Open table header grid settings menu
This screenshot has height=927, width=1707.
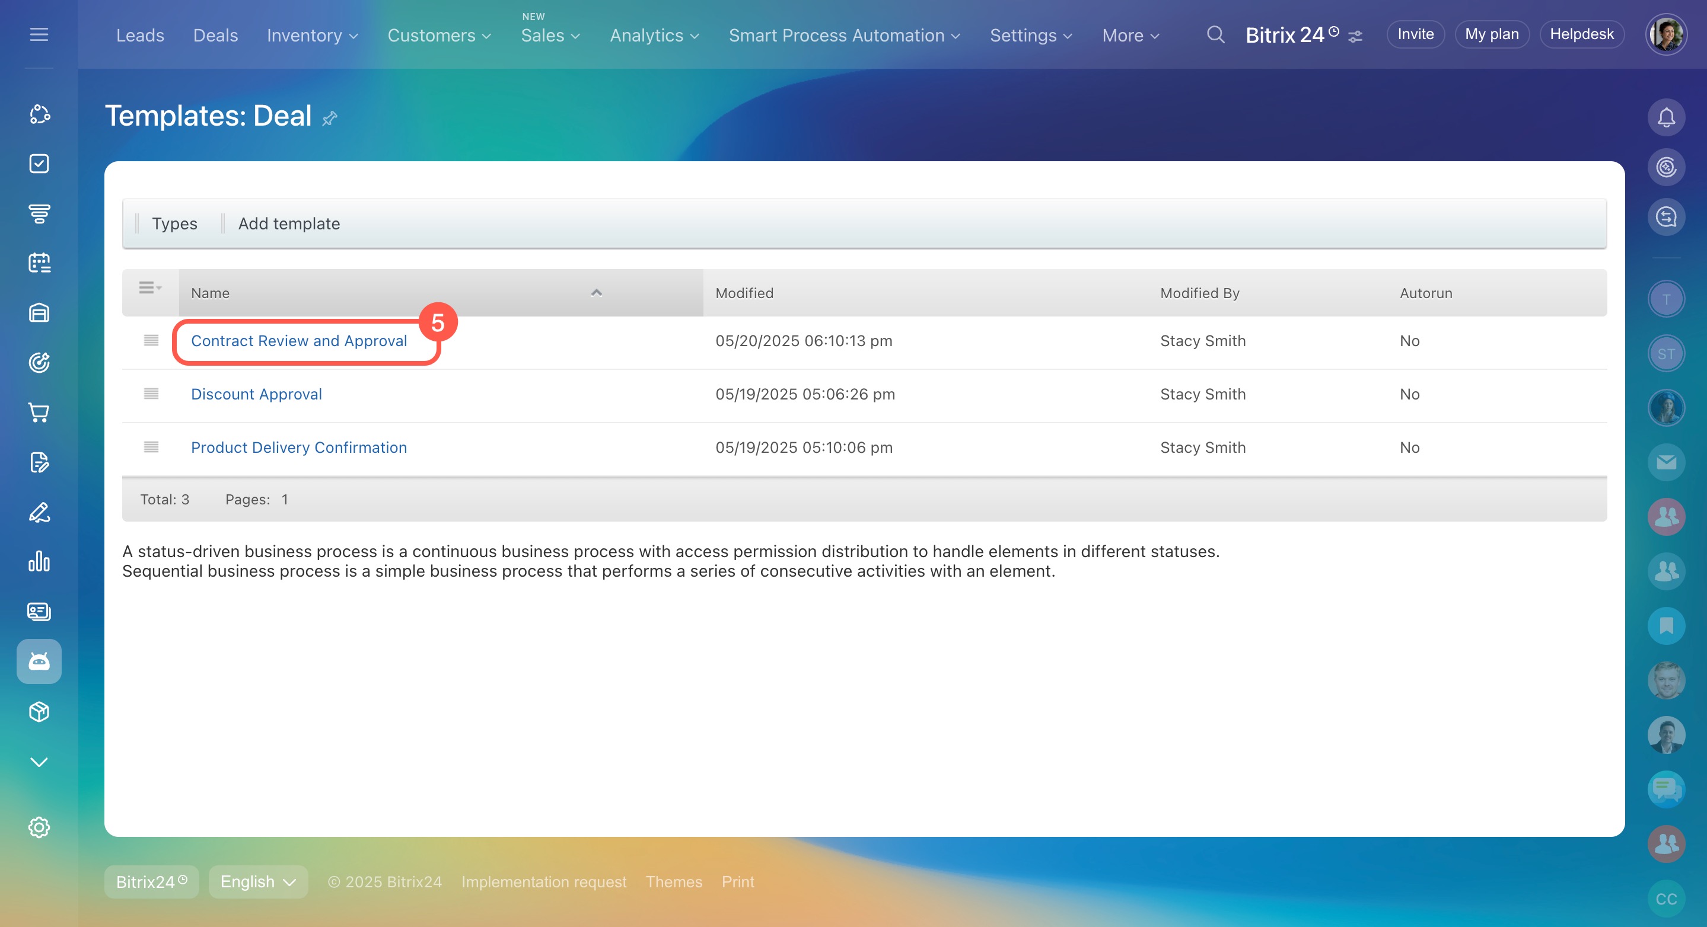149,288
